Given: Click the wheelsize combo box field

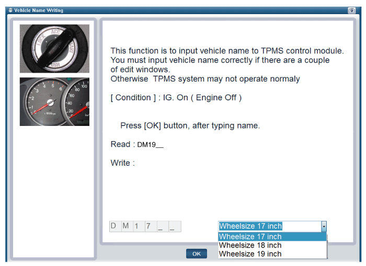Looking at the screenshot, I should 269,226.
